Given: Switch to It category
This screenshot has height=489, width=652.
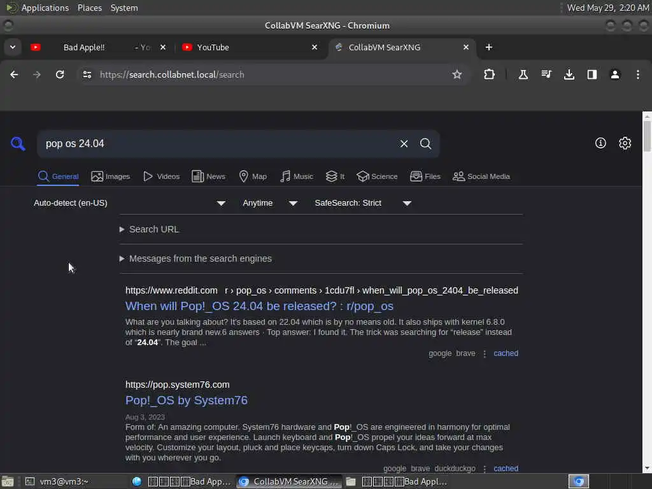Looking at the screenshot, I should coord(335,176).
